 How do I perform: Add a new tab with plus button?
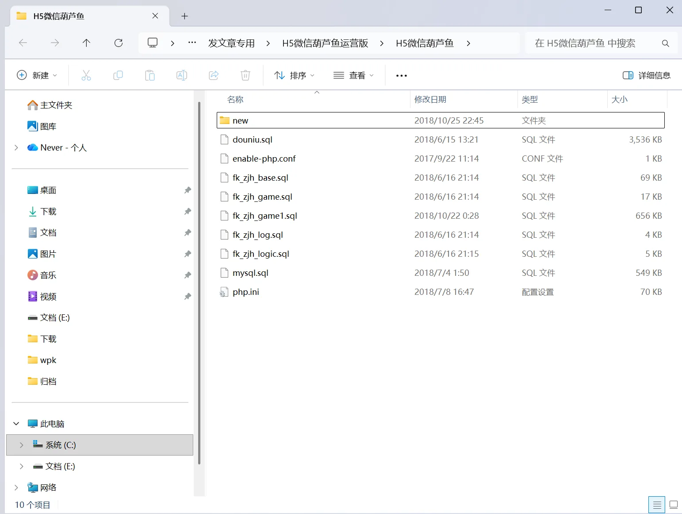click(185, 16)
